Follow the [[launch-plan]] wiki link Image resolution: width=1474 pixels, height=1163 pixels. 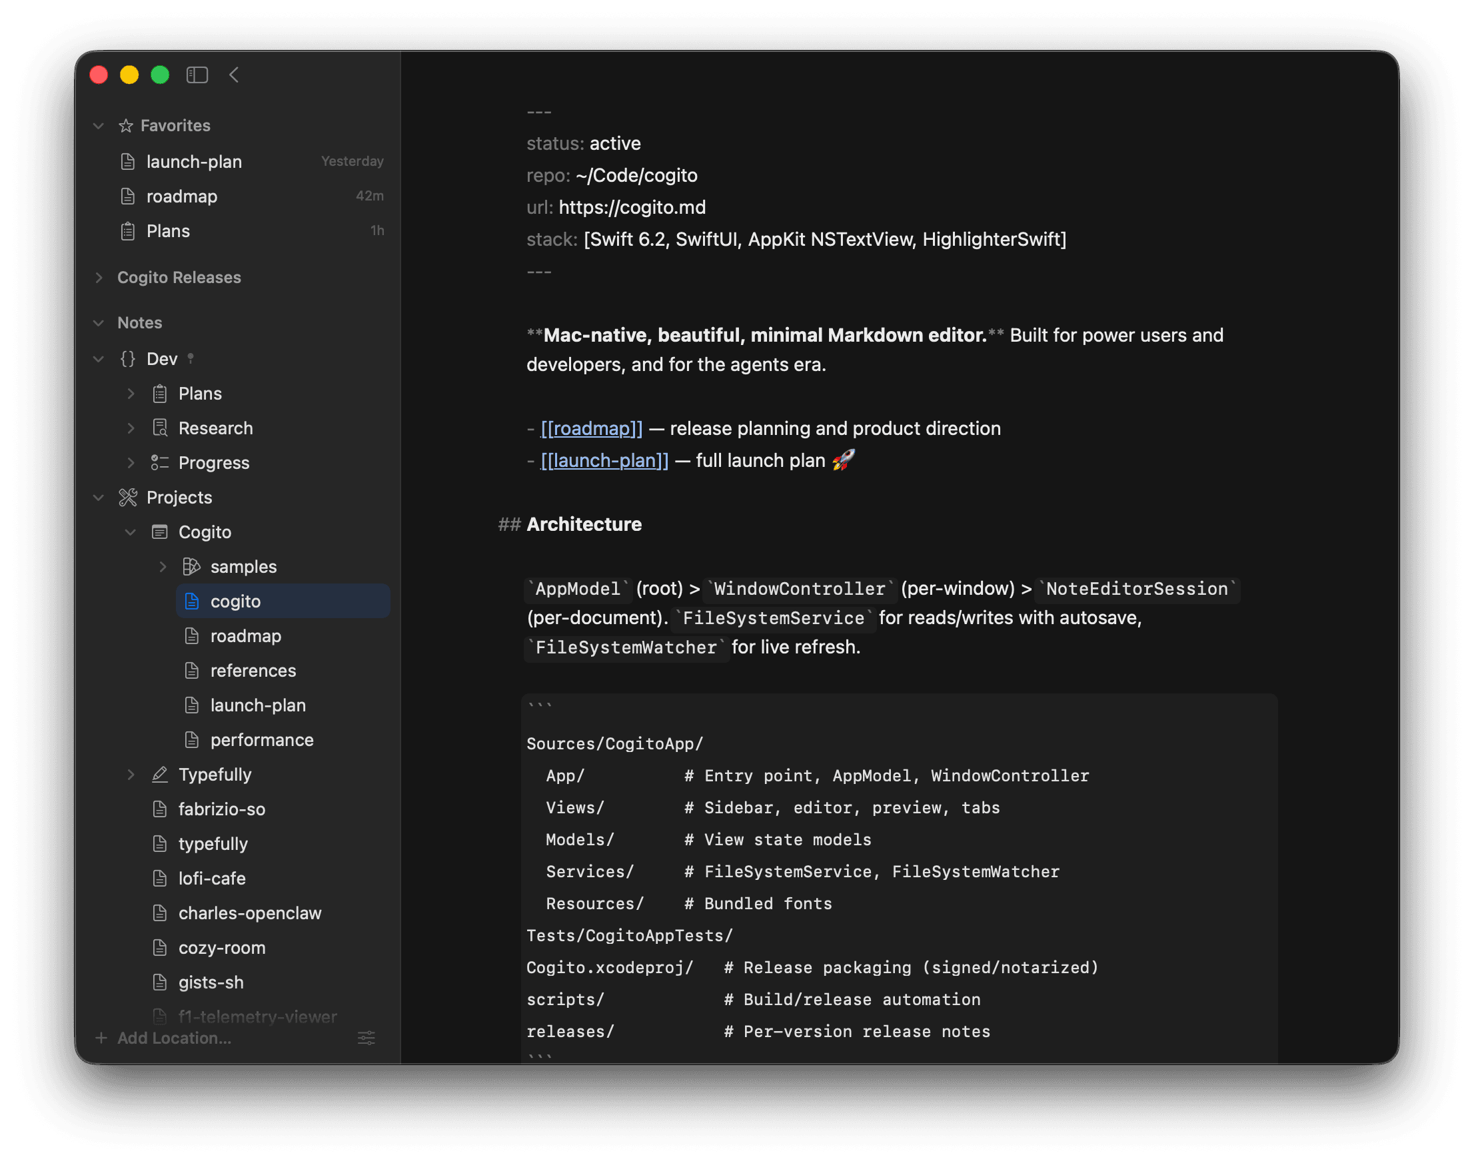coord(605,461)
